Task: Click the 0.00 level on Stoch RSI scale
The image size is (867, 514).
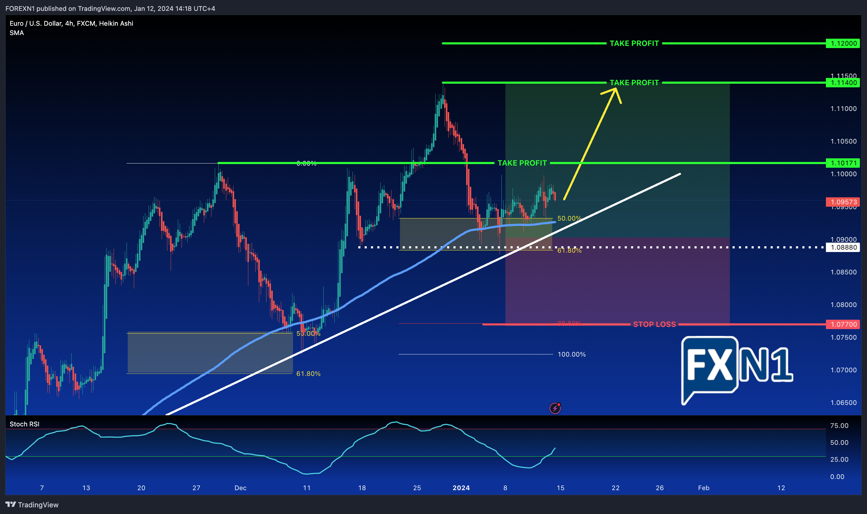Action: pyautogui.click(x=837, y=477)
